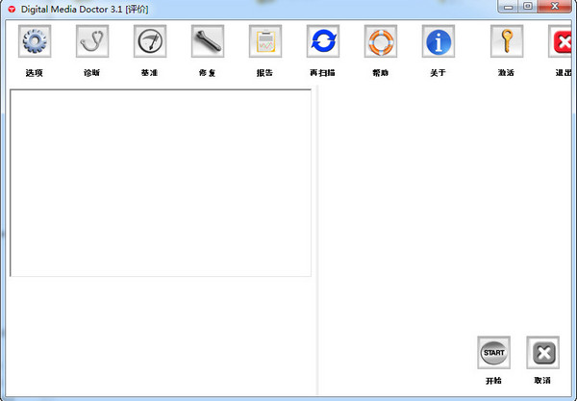577x401 pixels.
Task: Show the 关于 info icon
Action: (439, 41)
